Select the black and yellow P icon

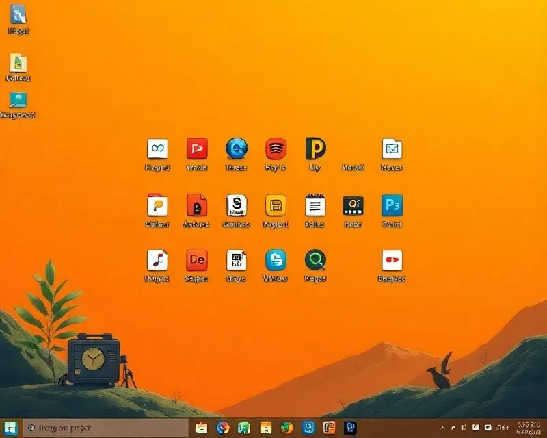click(315, 149)
